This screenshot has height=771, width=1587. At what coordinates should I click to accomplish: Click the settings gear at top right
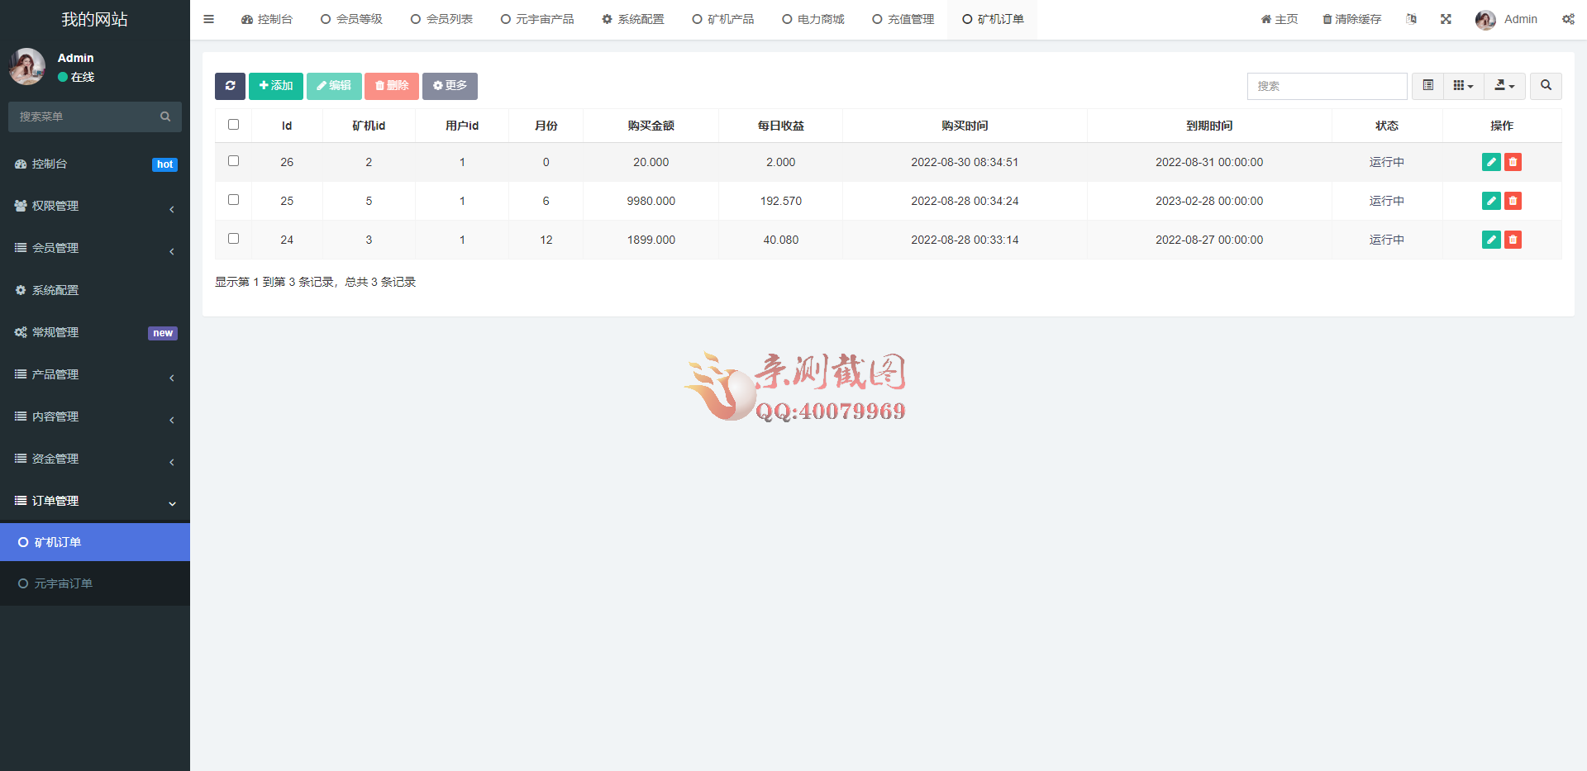[x=1568, y=18]
